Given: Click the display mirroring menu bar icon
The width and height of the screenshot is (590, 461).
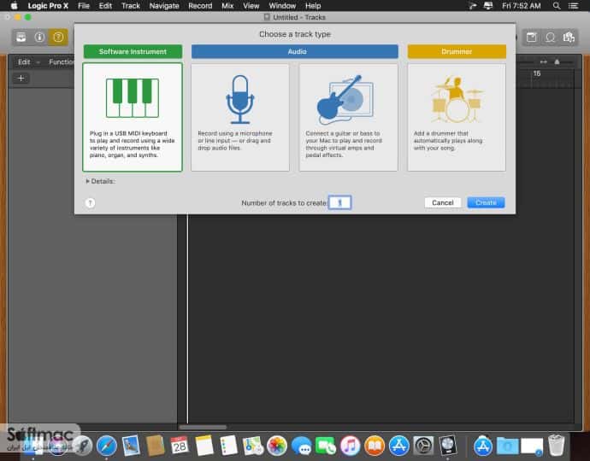Looking at the screenshot, I should pos(488,6).
